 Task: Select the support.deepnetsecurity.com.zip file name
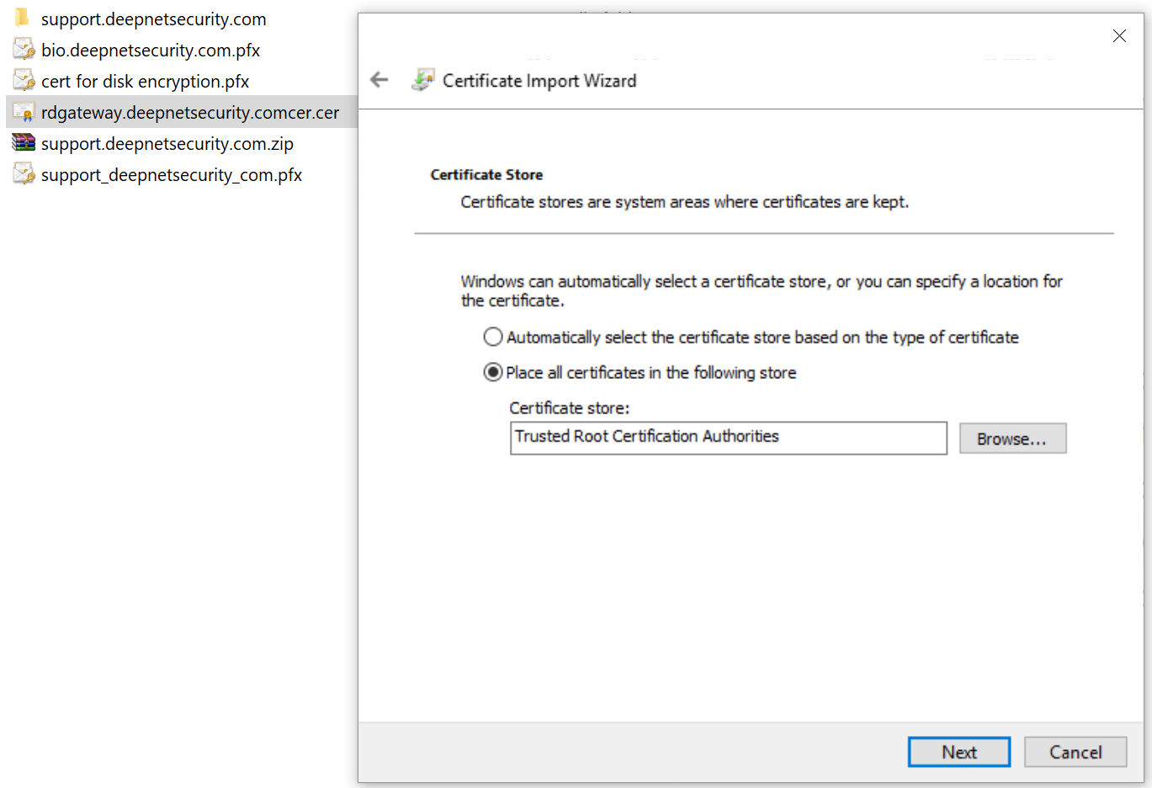point(167,144)
